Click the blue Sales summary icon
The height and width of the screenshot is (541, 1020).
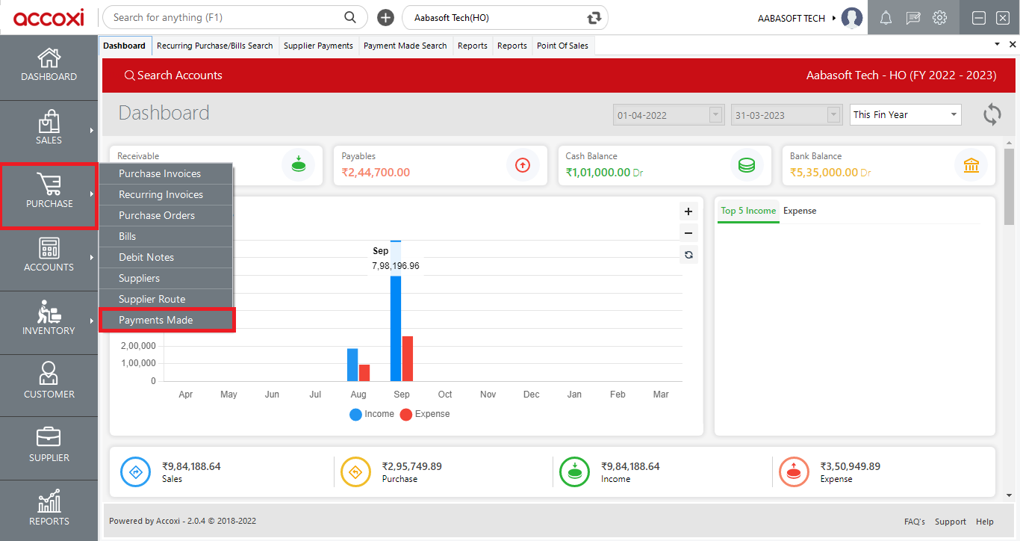[136, 472]
